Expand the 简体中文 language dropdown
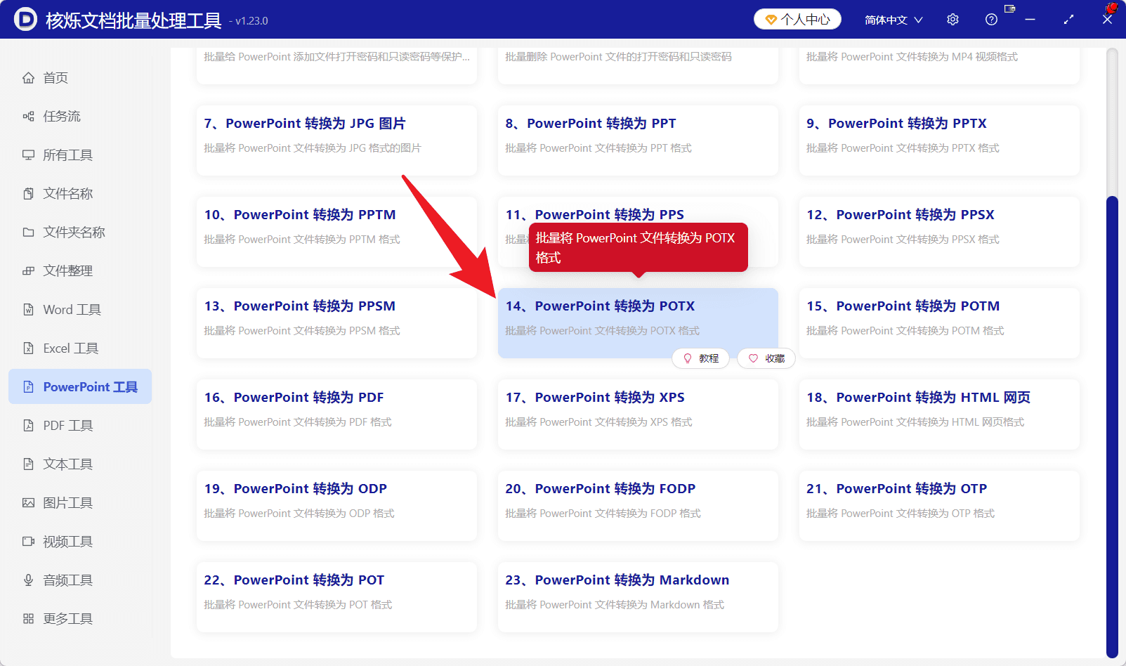 tap(893, 20)
